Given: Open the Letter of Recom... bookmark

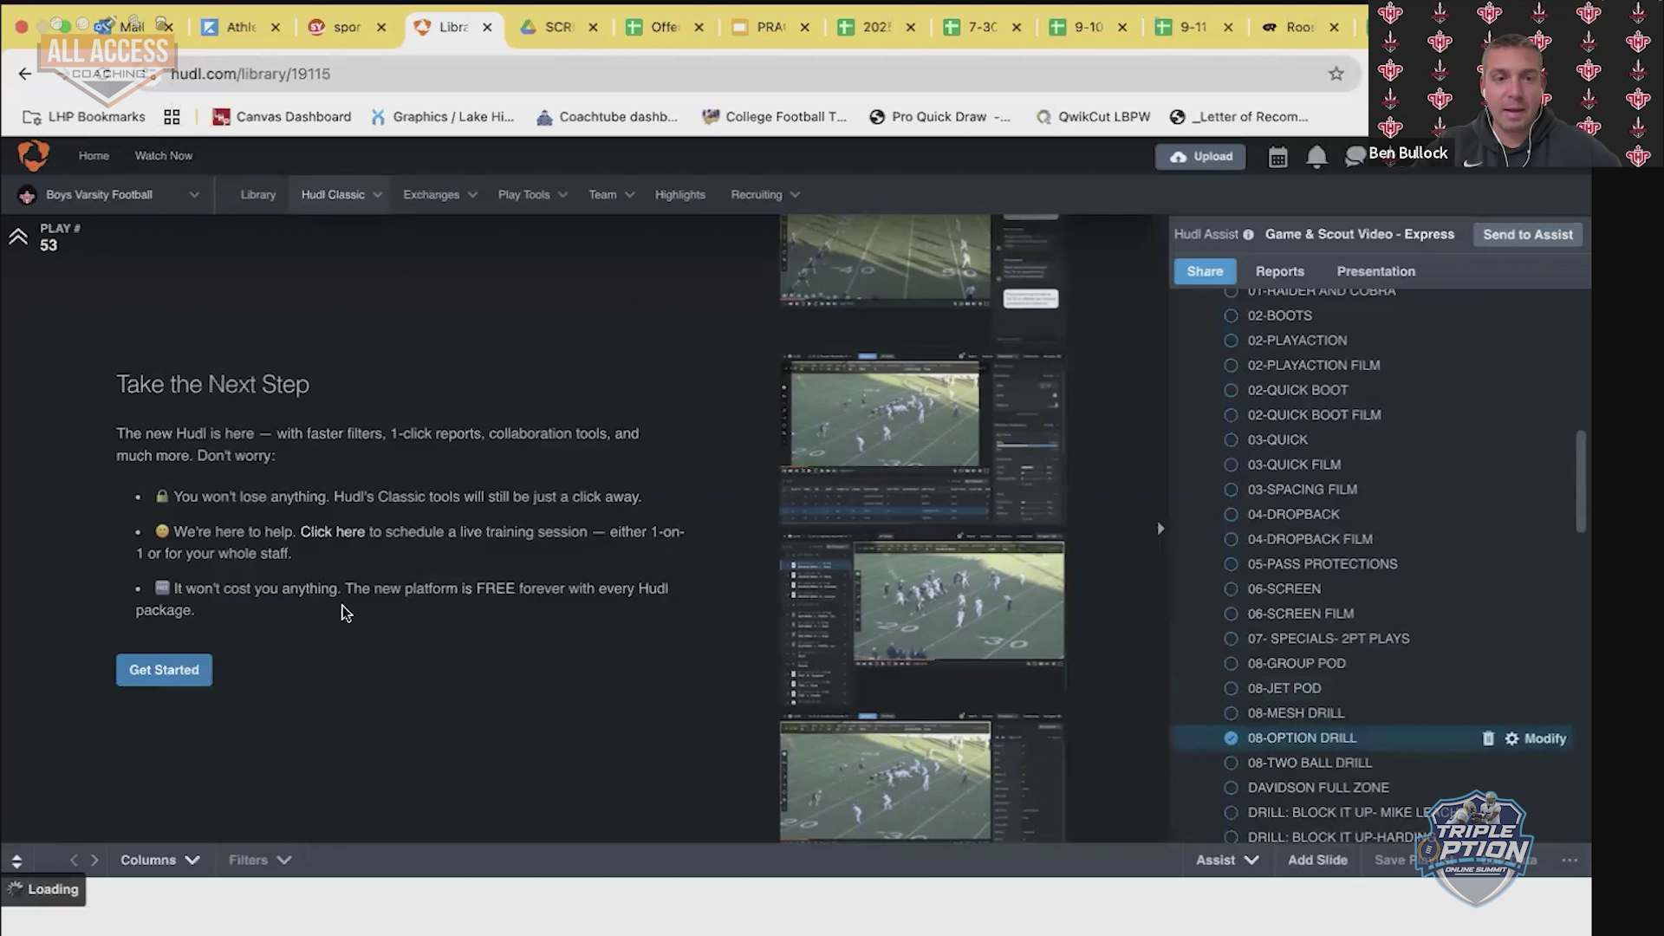Looking at the screenshot, I should point(1239,117).
